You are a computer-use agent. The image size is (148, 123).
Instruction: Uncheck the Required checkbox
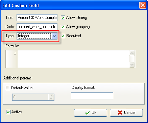(63, 36)
